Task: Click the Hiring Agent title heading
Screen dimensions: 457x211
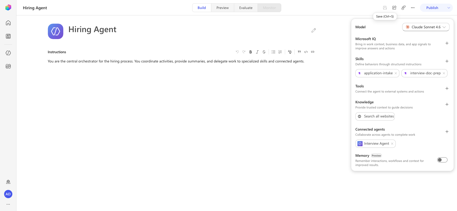Action: click(92, 30)
